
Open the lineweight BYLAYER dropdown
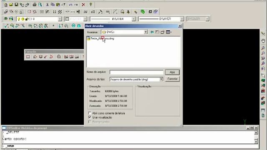182,19
